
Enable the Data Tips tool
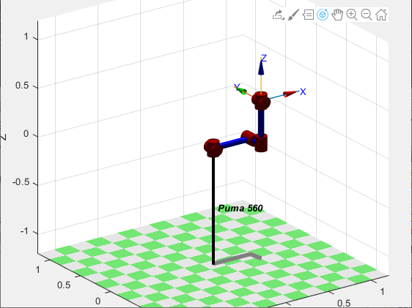pos(308,15)
